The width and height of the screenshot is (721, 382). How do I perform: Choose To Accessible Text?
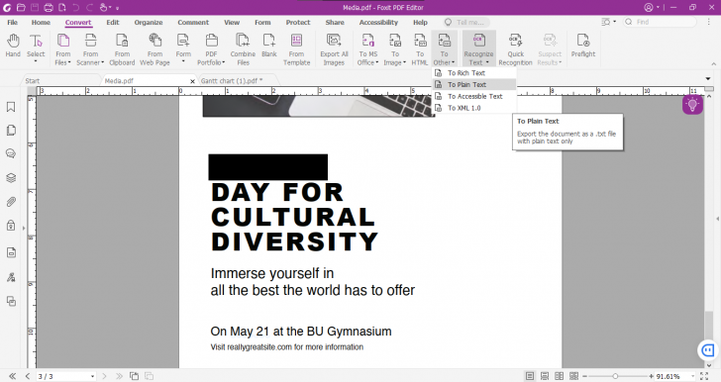pyautogui.click(x=474, y=96)
